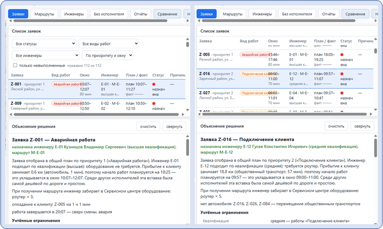This screenshot has height=229, width=383.
Task: Click Статус column header in right table
Action: click(x=346, y=41)
